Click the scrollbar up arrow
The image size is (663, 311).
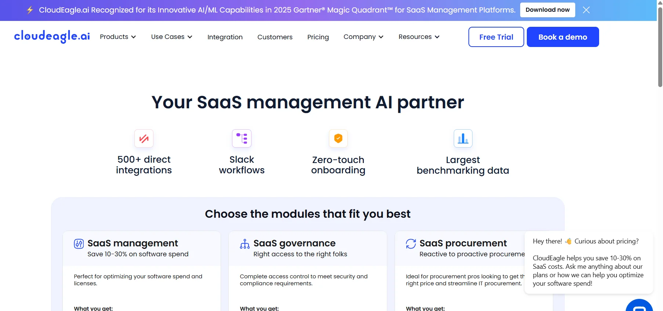pos(660,3)
